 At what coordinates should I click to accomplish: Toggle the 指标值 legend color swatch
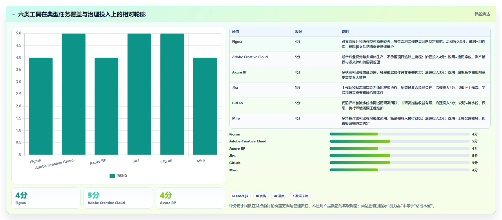[x=112, y=176]
